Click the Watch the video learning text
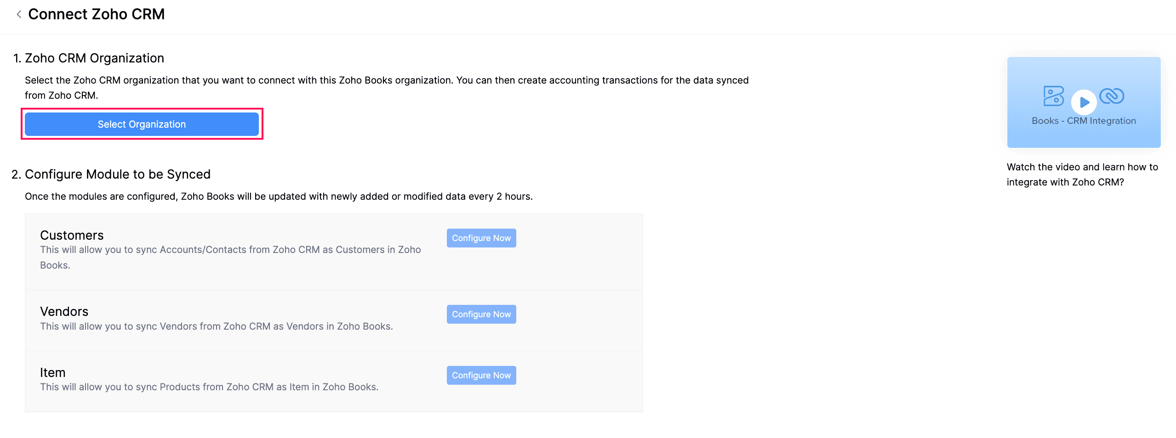The height and width of the screenshot is (438, 1176). click(1083, 174)
